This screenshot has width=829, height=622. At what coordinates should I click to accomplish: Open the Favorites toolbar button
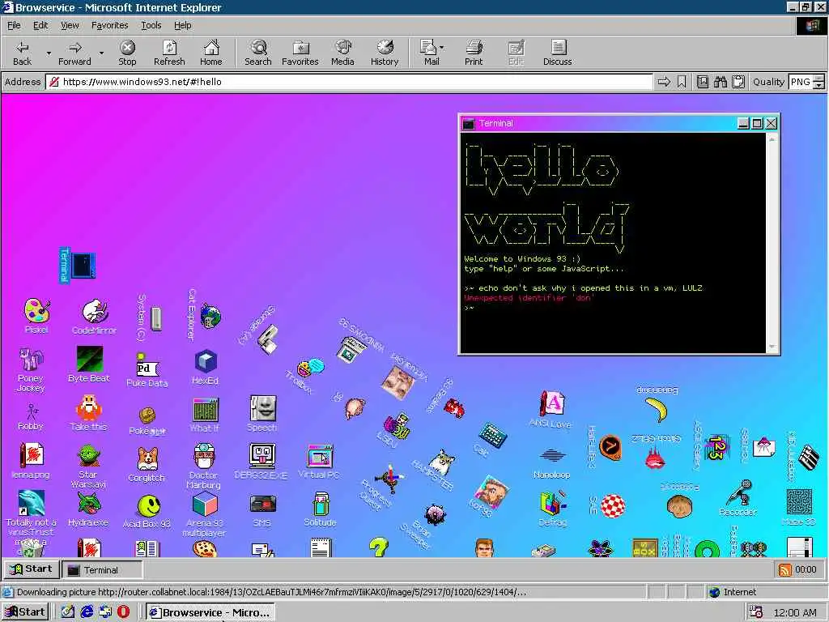(x=300, y=53)
